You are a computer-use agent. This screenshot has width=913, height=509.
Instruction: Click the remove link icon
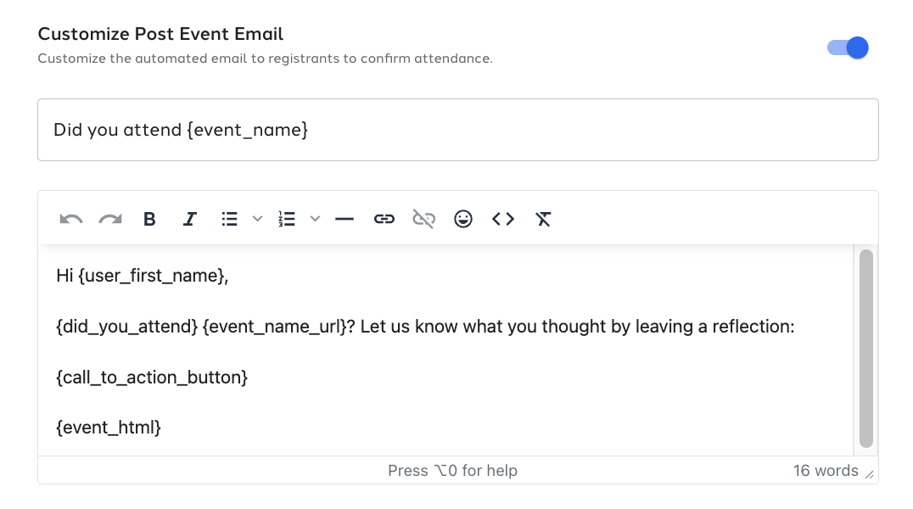424,219
